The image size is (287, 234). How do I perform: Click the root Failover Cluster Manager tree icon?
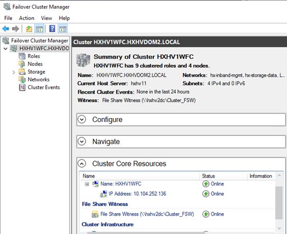[x=6, y=41]
